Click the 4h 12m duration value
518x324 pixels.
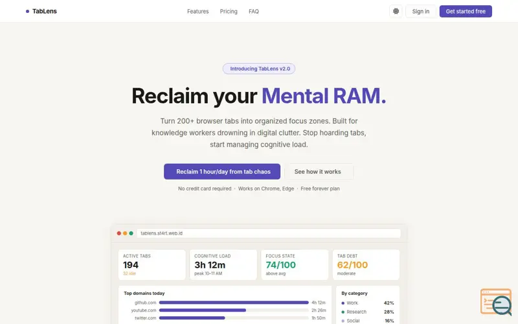point(319,303)
